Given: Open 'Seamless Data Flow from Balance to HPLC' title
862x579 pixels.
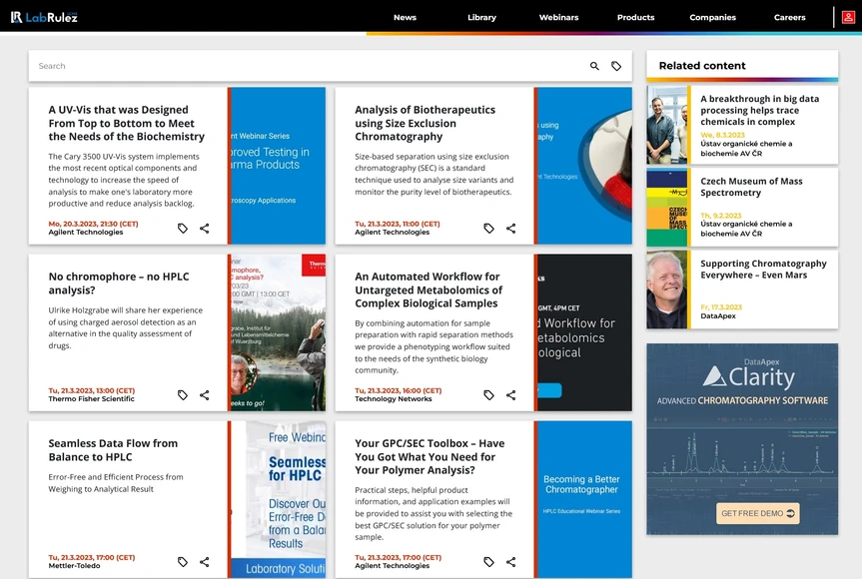Looking at the screenshot, I should tap(113, 450).
